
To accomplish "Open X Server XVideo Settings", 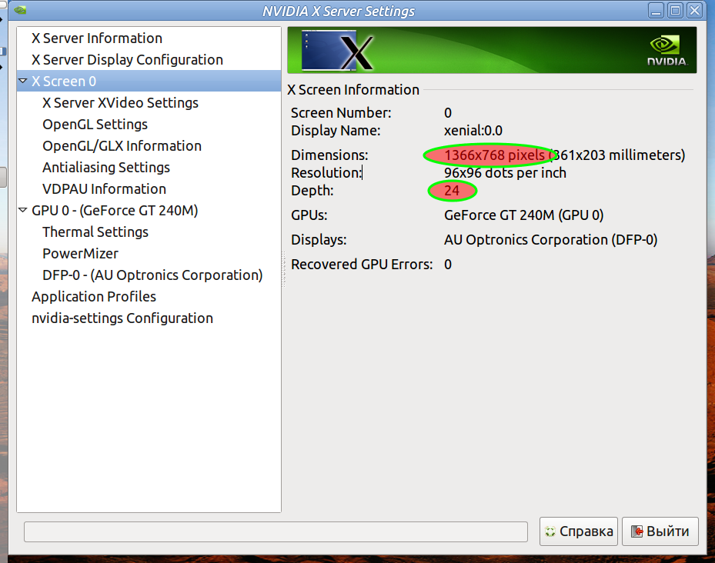I will point(120,102).
